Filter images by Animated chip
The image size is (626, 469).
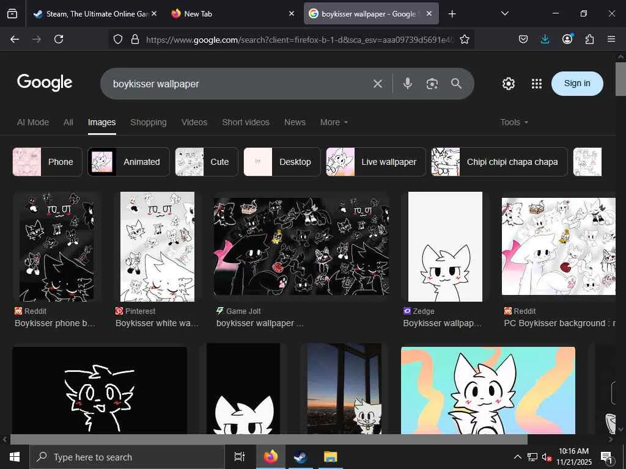[x=128, y=162]
